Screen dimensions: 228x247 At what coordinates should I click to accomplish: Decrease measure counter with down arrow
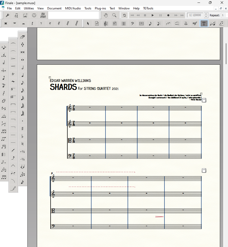point(206,17)
